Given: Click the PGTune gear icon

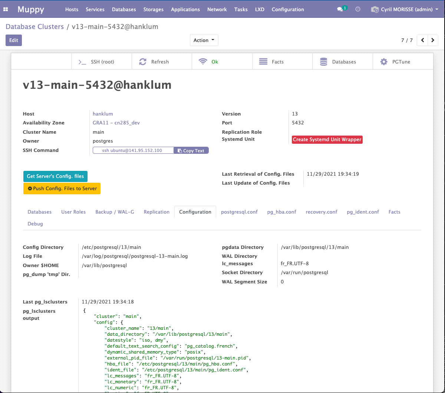Looking at the screenshot, I should point(384,62).
